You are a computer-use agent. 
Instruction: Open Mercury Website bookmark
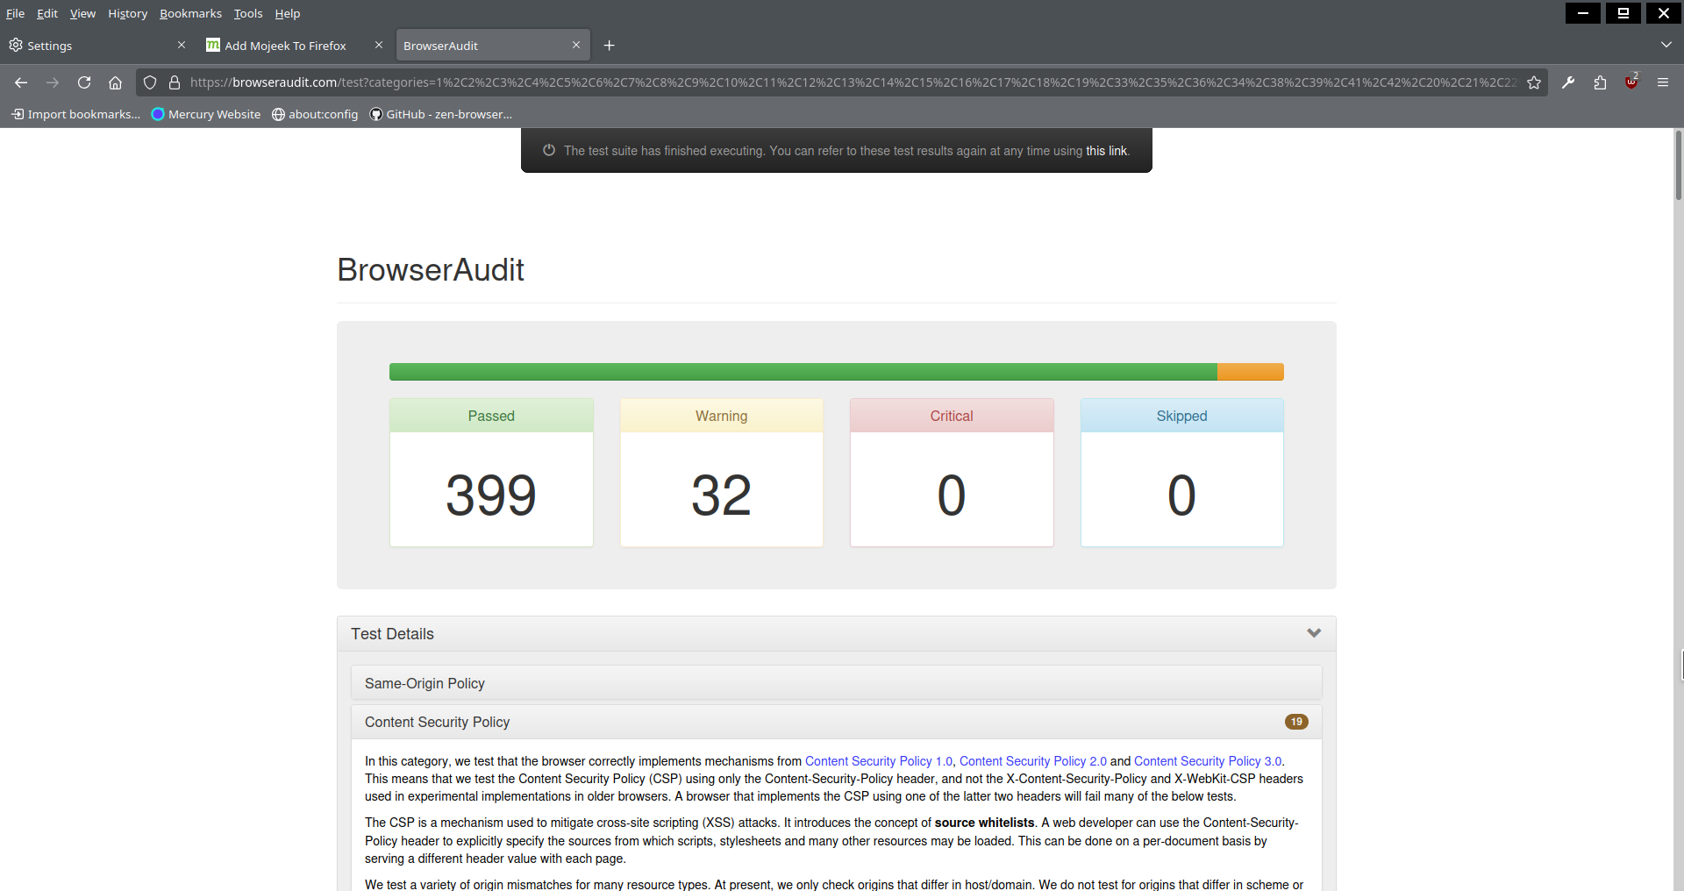pos(206,114)
